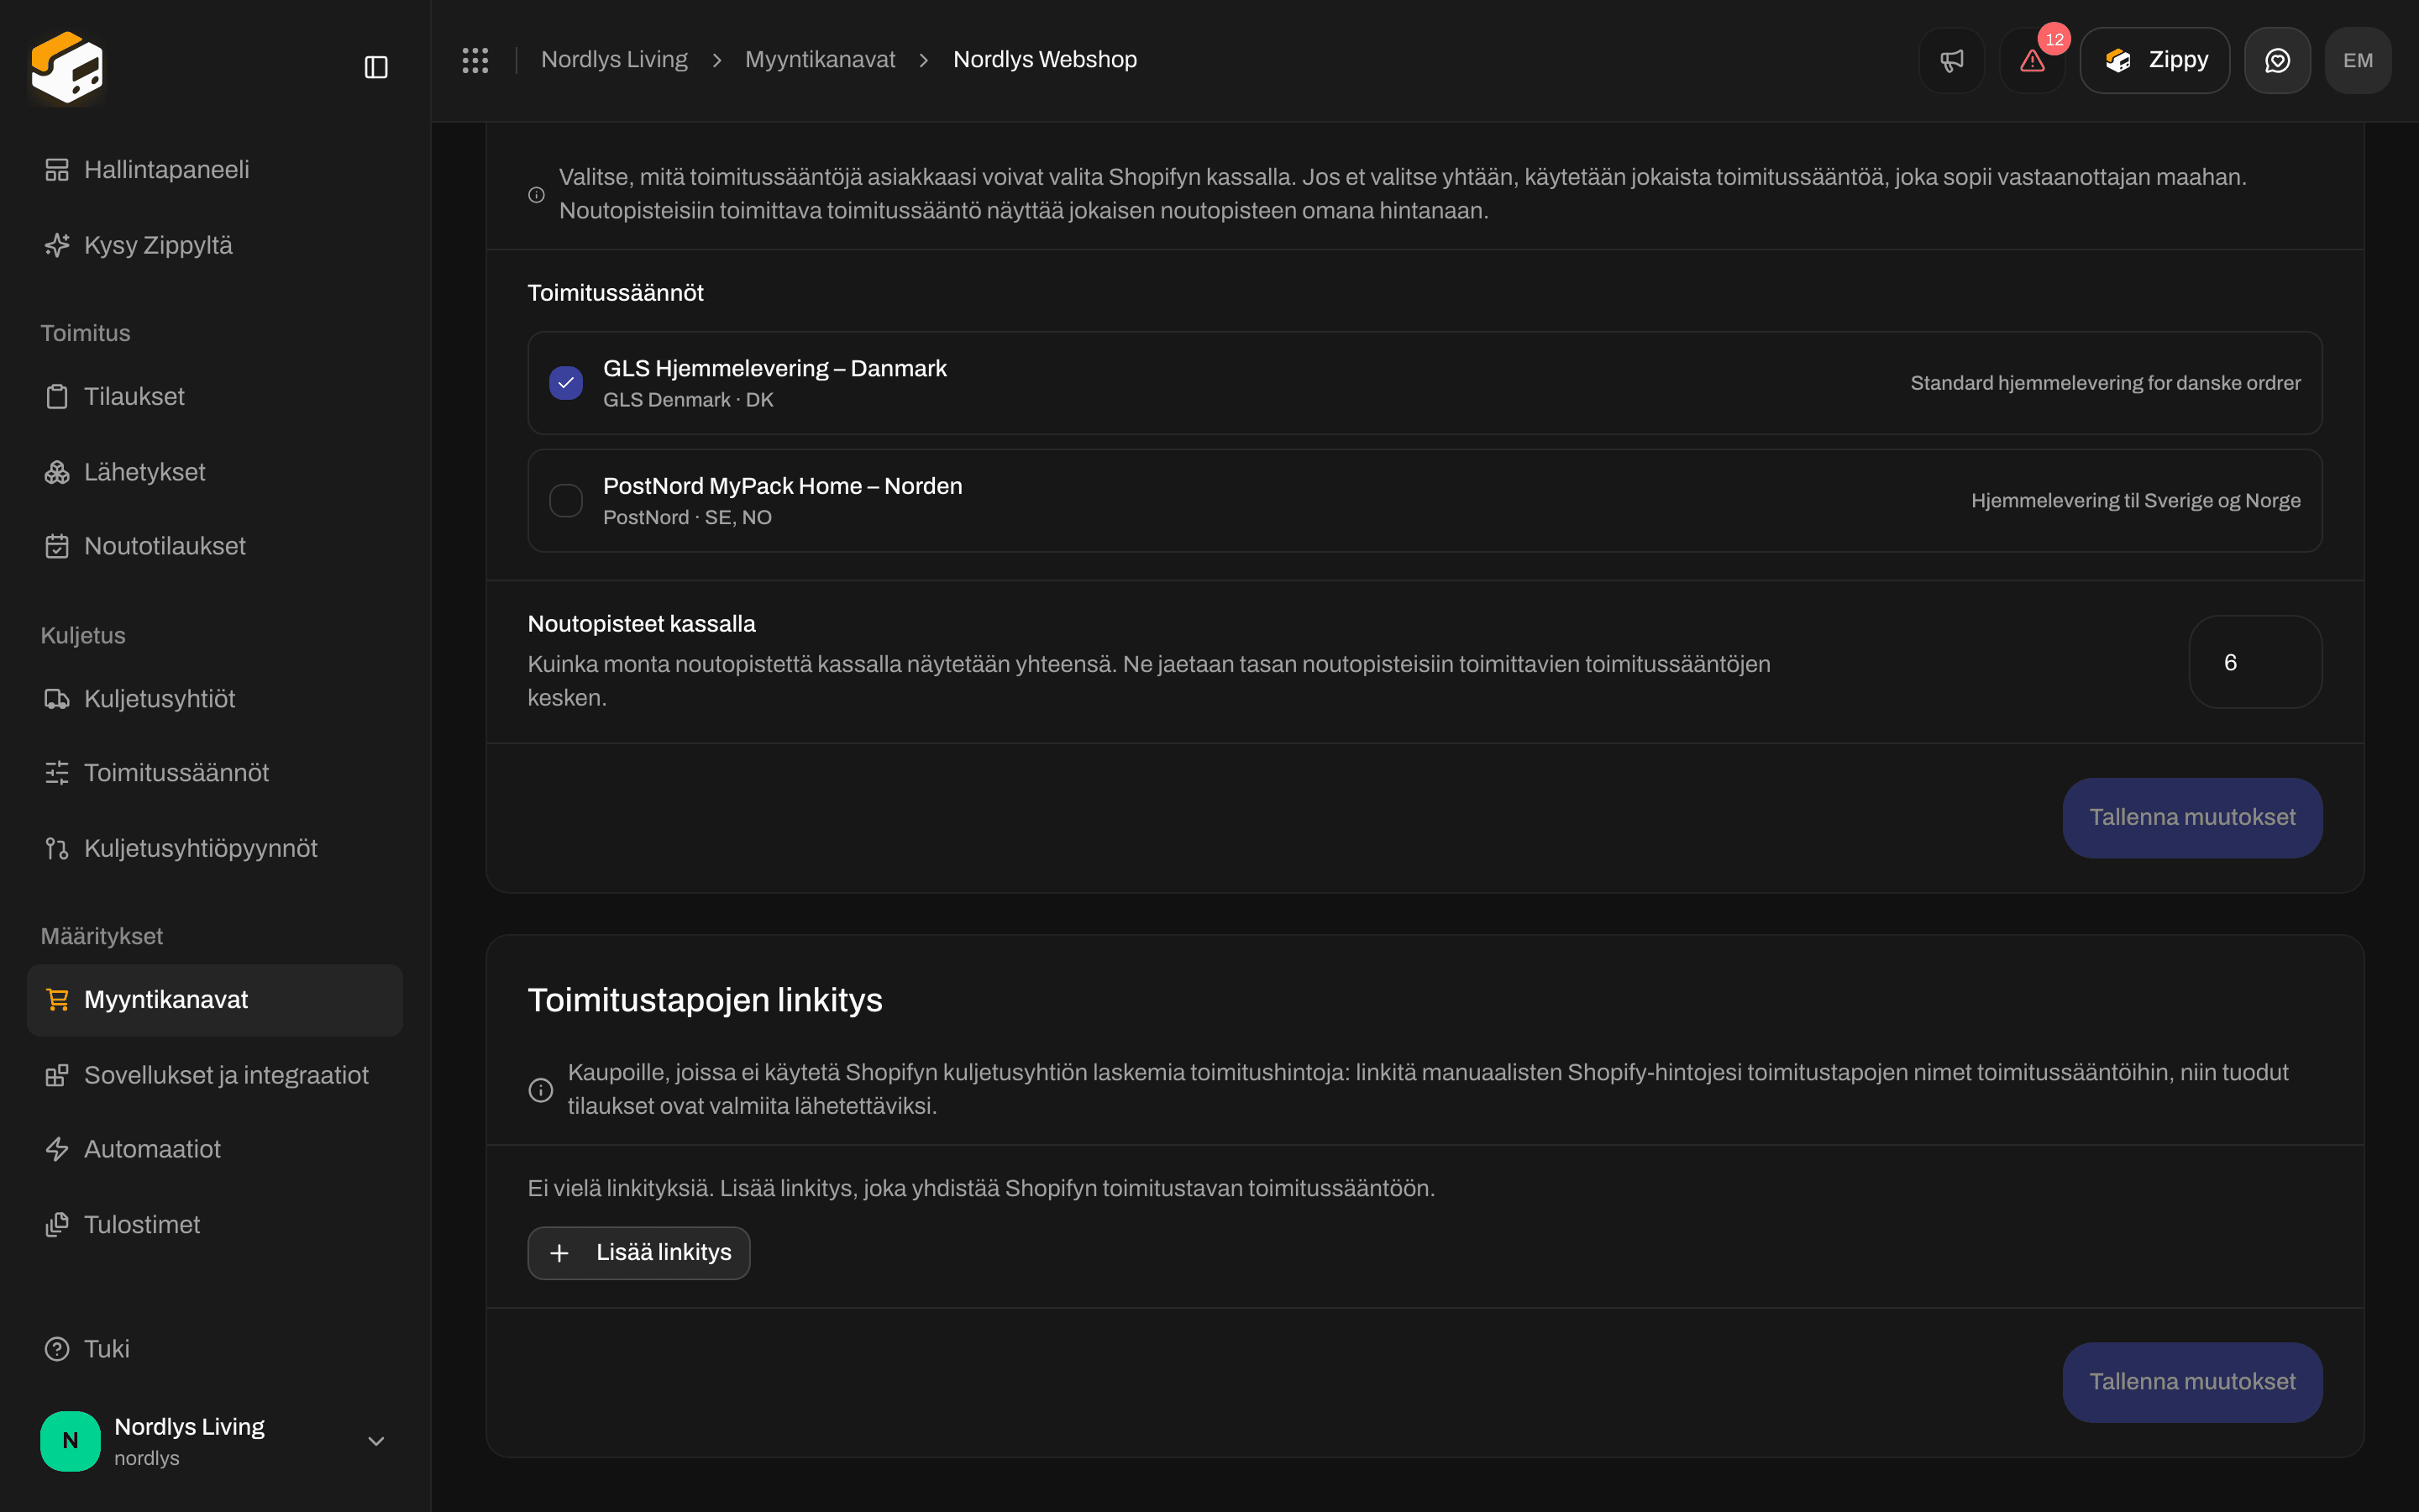Click the Tulostimet printer icon
This screenshot has width=2419, height=1512.
click(x=57, y=1224)
